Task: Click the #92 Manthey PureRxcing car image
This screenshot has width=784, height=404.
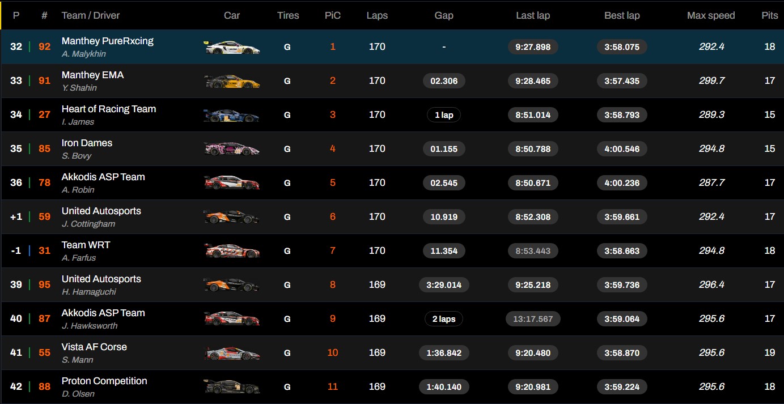Action: point(232,47)
